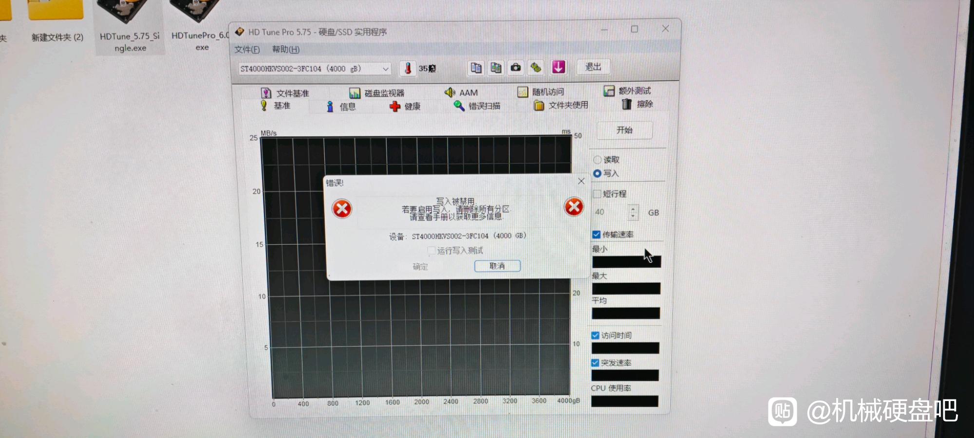Click the camera save screenshot icon
This screenshot has width=974, height=438.
pyautogui.click(x=516, y=67)
